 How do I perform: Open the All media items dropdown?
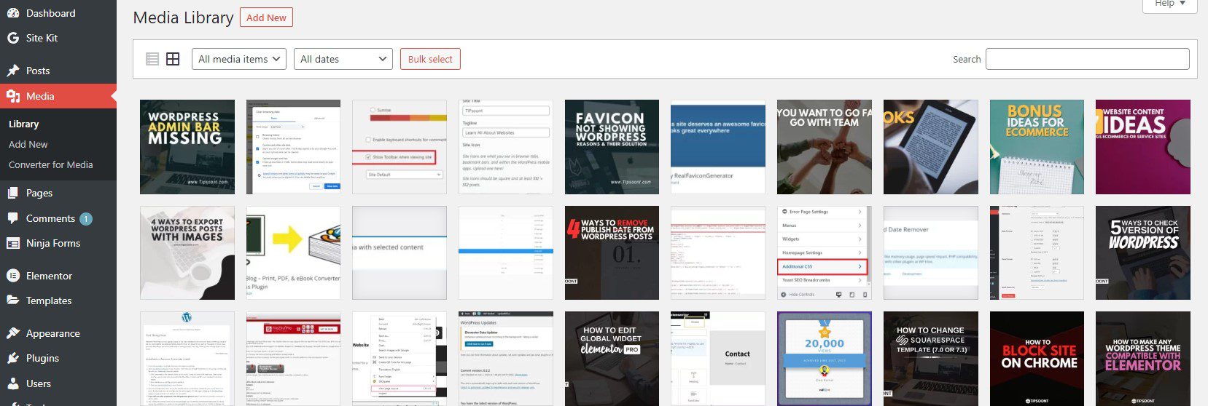tap(238, 59)
